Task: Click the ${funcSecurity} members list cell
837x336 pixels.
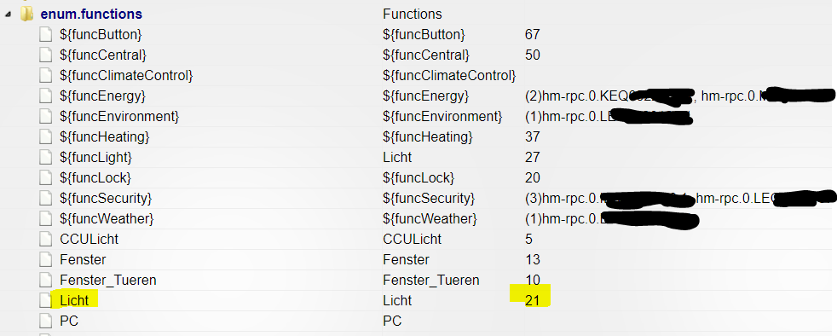Action: (x=680, y=198)
